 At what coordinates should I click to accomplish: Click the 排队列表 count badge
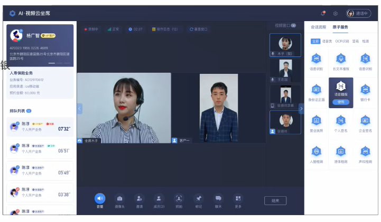(x=29, y=111)
